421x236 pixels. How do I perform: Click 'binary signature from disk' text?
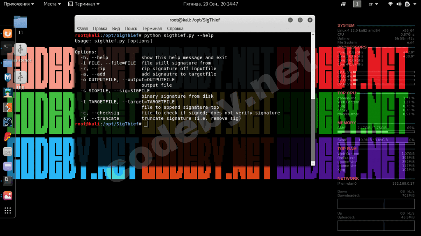[x=178, y=96]
